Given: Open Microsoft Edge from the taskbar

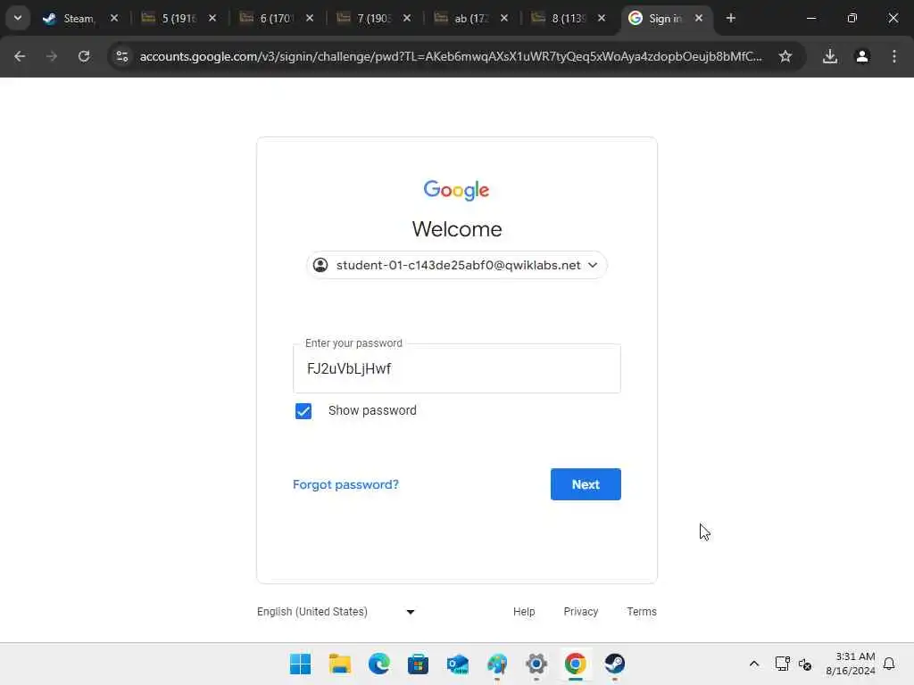Looking at the screenshot, I should tap(378, 664).
